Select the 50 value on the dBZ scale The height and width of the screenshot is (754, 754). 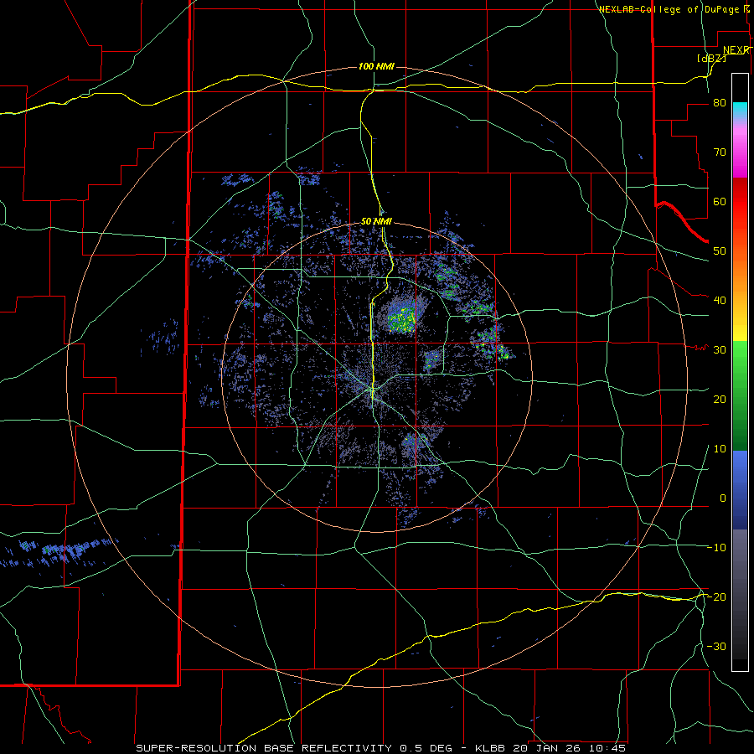tap(720, 251)
